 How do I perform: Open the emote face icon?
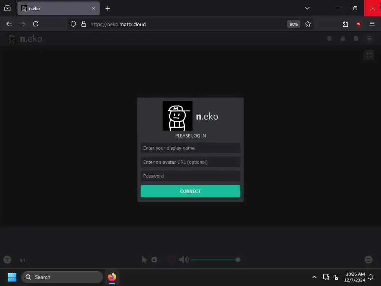[369, 260]
